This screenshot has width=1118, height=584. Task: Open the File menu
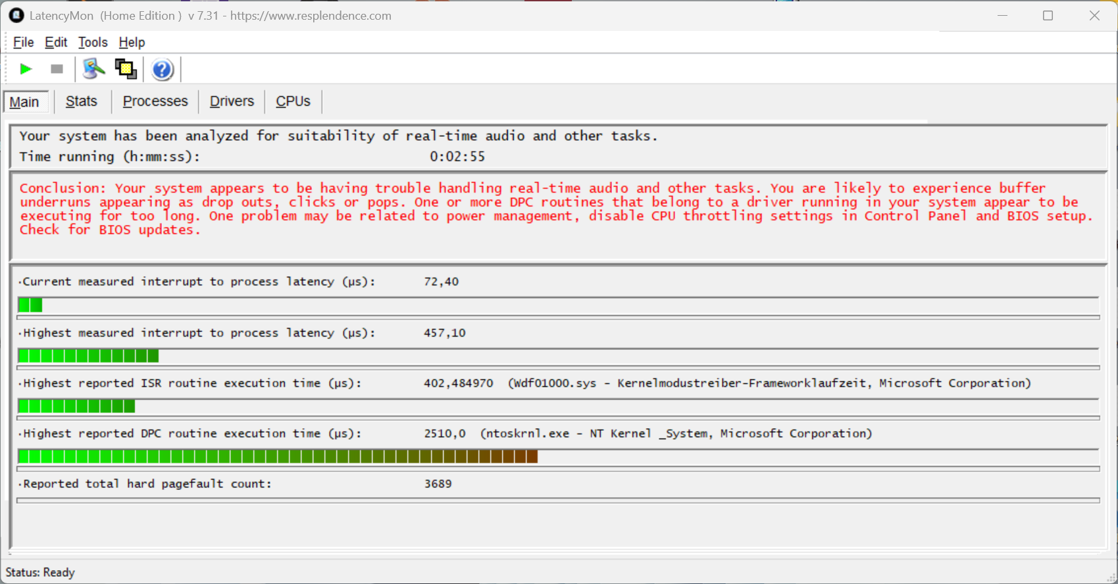tap(23, 42)
